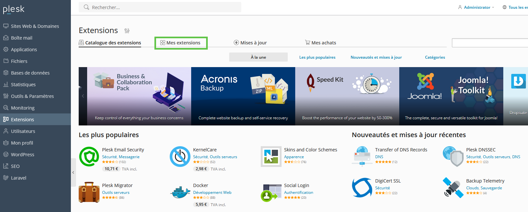Open the Docker title link
Screen dimensions: 528x212
(x=201, y=185)
